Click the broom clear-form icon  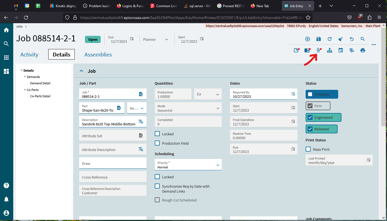coord(340,39)
